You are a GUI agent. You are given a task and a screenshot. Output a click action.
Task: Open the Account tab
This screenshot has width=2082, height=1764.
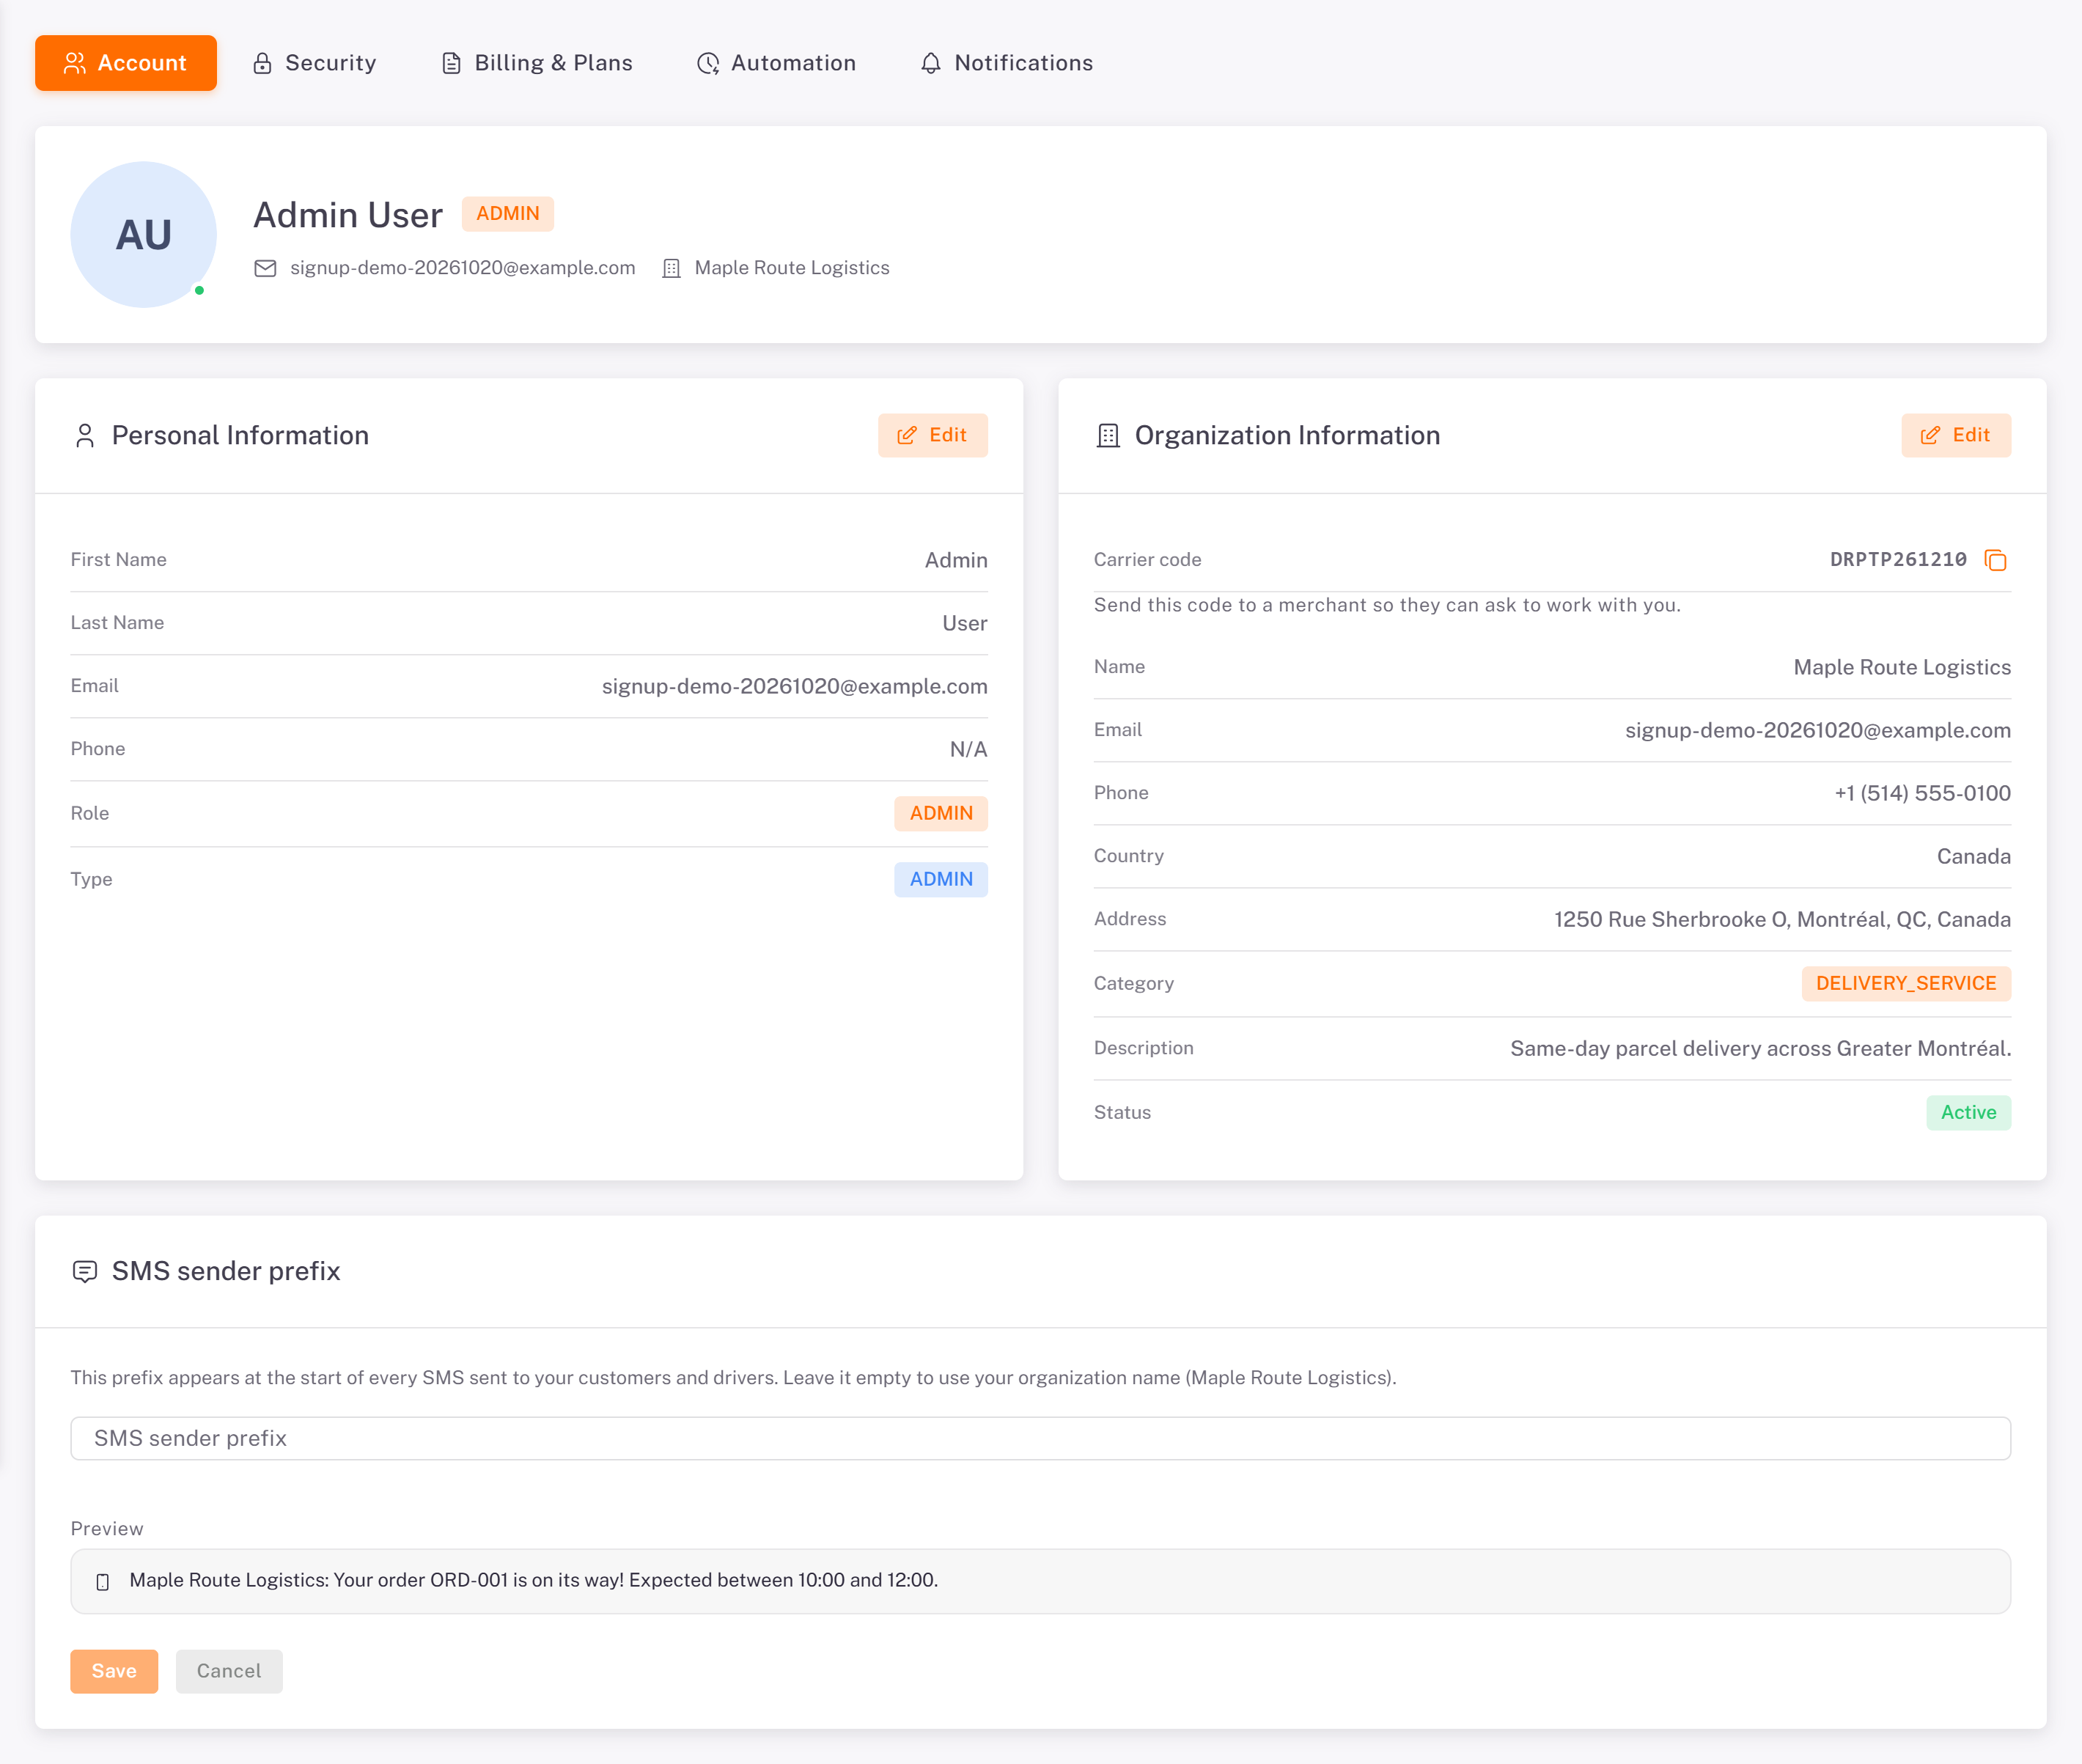pyautogui.click(x=126, y=63)
